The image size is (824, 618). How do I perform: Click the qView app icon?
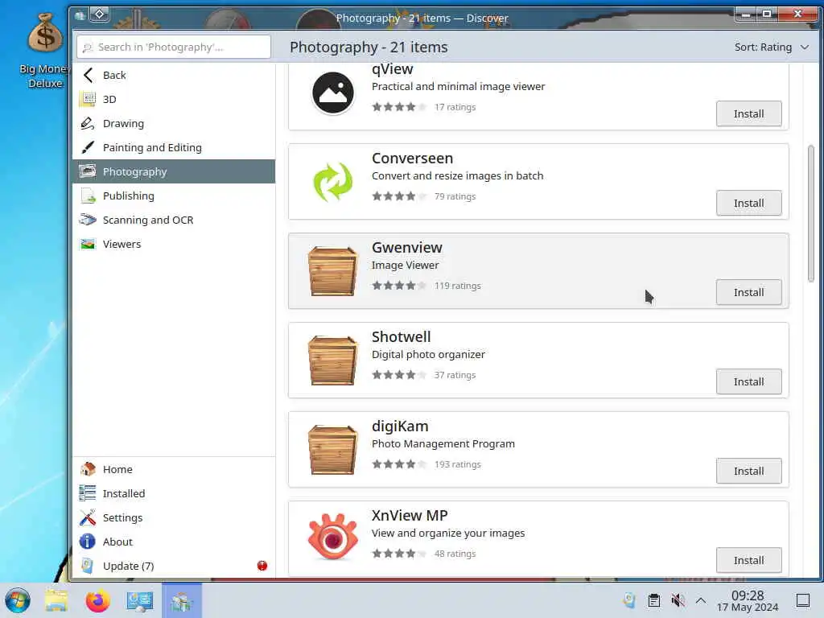tap(332, 93)
